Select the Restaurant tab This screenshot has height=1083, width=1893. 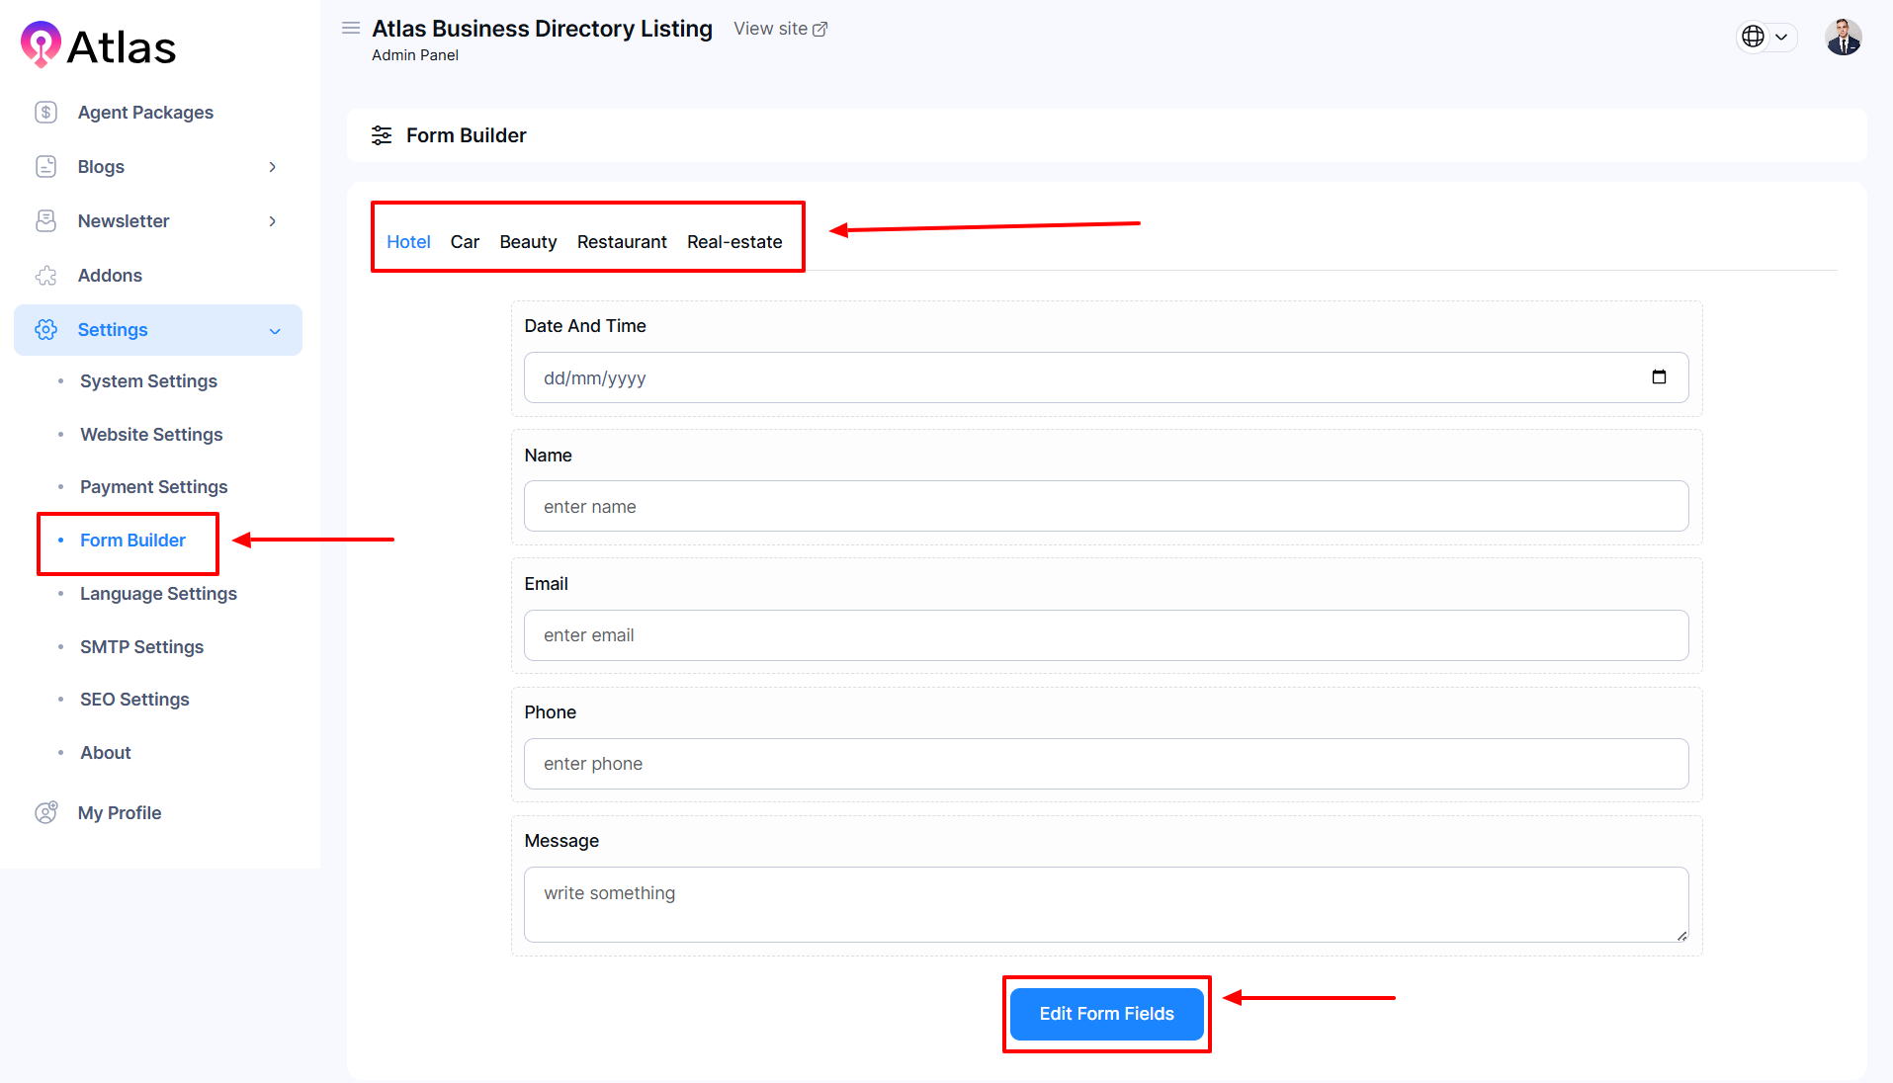622,242
